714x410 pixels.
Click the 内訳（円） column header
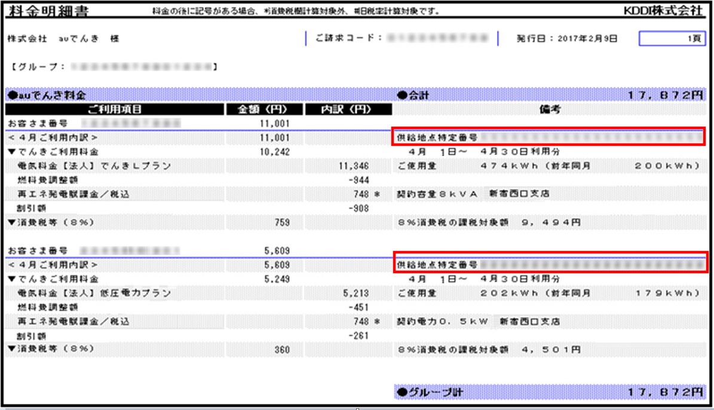coord(348,109)
